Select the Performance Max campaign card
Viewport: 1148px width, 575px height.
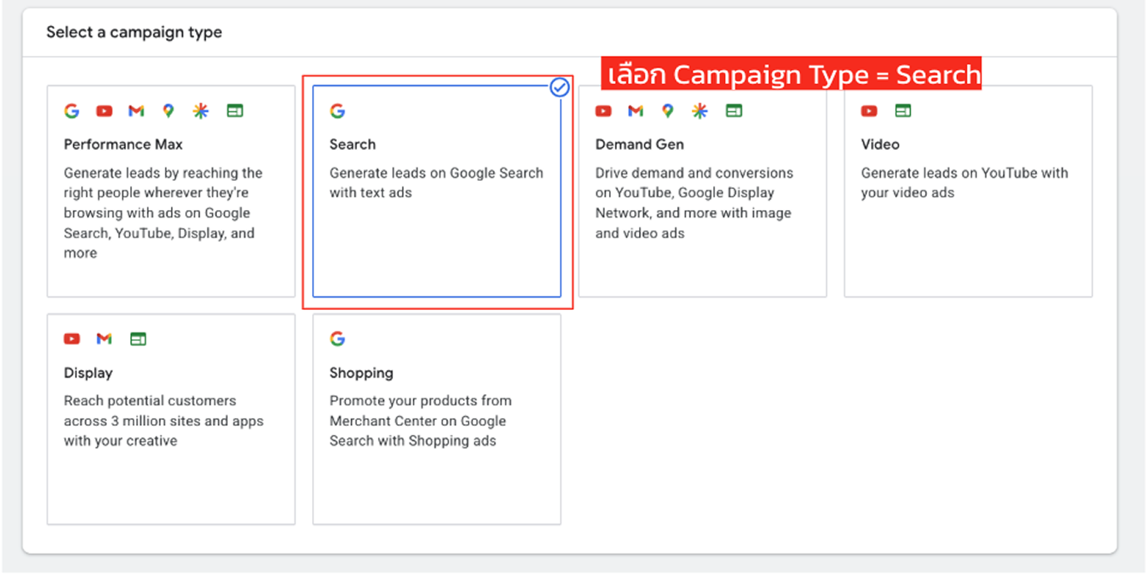click(171, 191)
